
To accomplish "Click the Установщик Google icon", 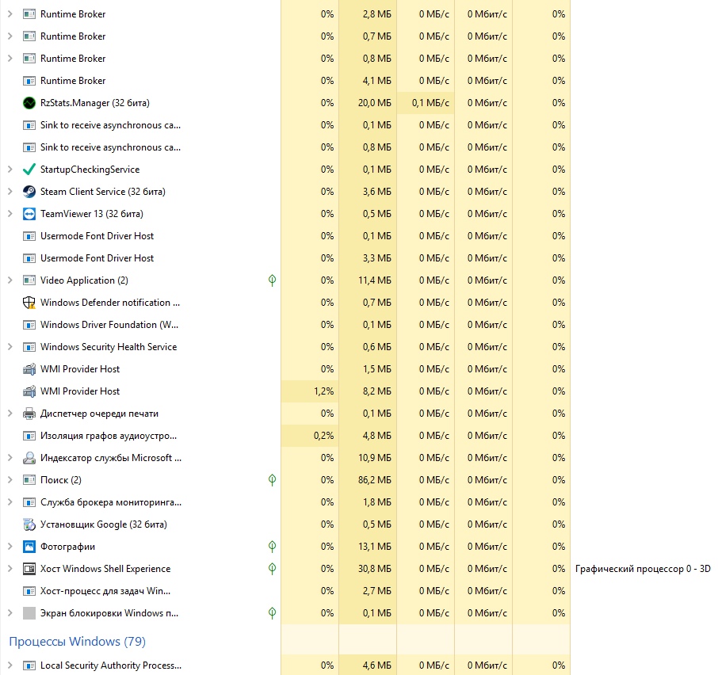I will (29, 524).
